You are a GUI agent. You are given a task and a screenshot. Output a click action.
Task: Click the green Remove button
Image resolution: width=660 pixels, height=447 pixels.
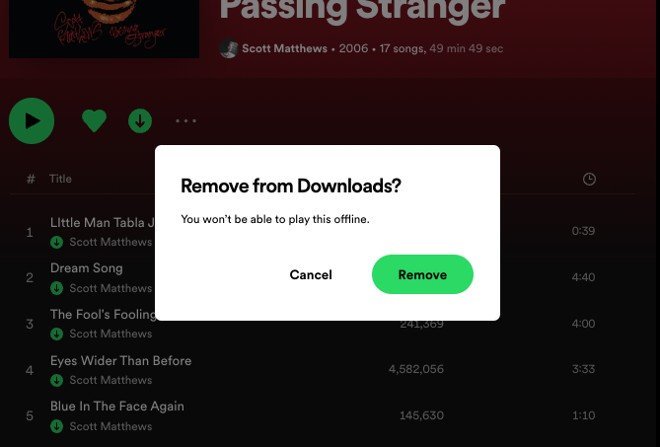(422, 274)
